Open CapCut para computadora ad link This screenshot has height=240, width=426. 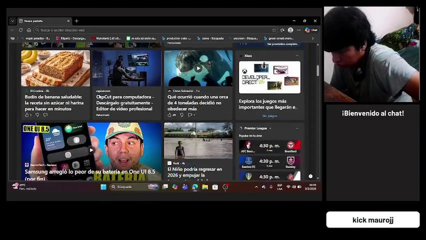pos(125,103)
